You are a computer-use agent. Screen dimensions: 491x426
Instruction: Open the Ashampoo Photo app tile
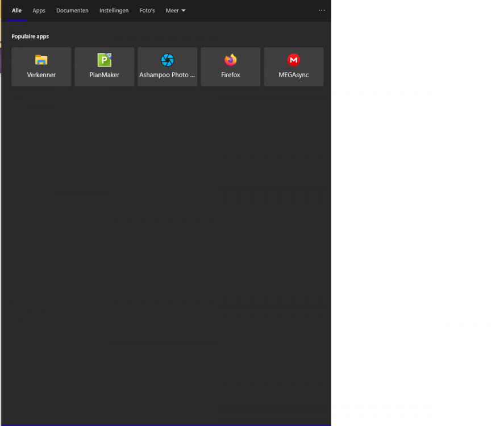[167, 66]
